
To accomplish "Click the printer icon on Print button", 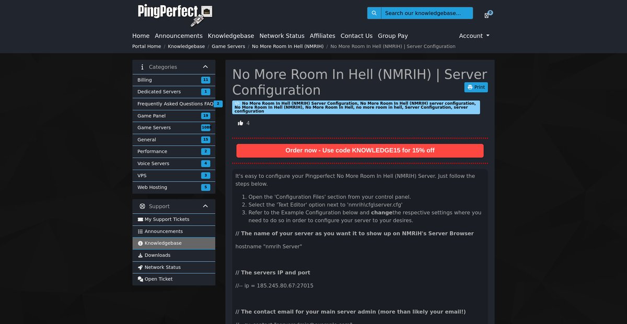I will tap(470, 87).
